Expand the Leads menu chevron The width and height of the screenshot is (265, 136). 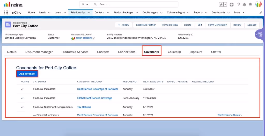pyautogui.click(x=49, y=12)
